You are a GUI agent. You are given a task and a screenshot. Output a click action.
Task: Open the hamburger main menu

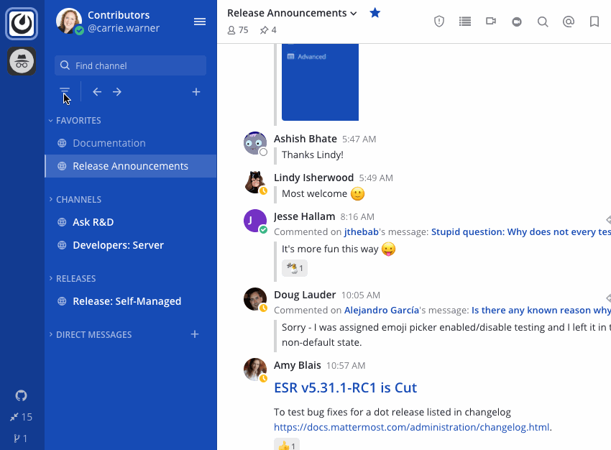pyautogui.click(x=200, y=22)
